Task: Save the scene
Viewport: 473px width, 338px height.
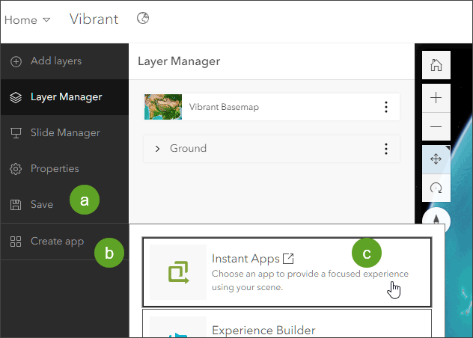Action: pos(64,205)
